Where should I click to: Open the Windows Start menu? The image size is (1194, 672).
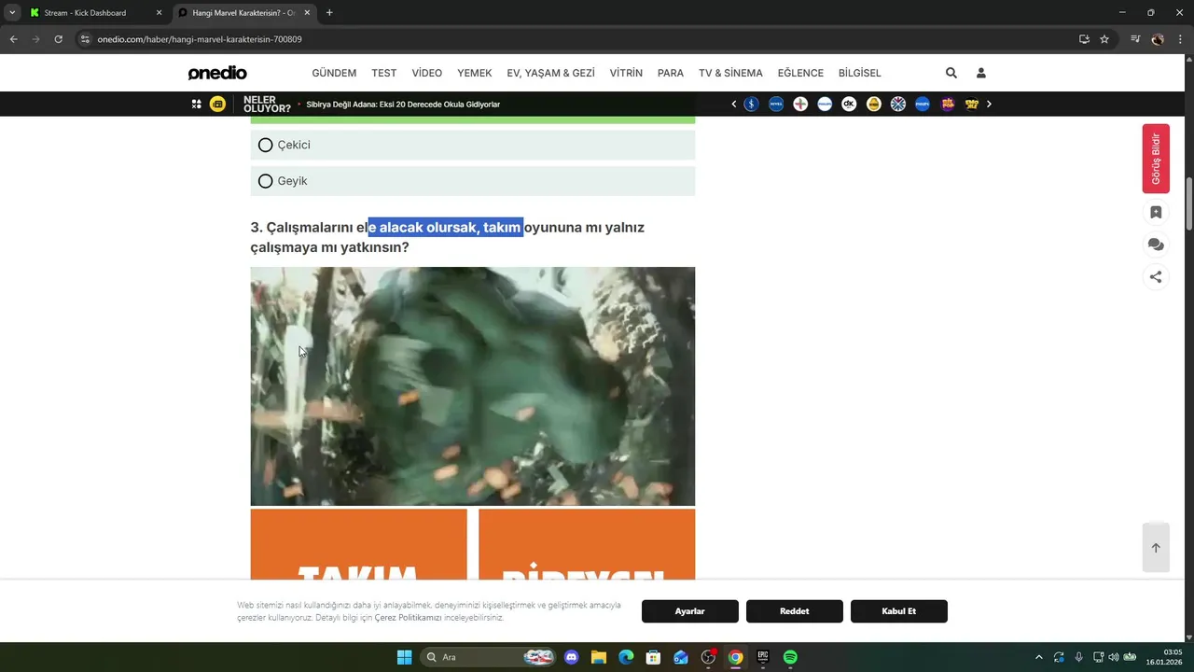[404, 657]
